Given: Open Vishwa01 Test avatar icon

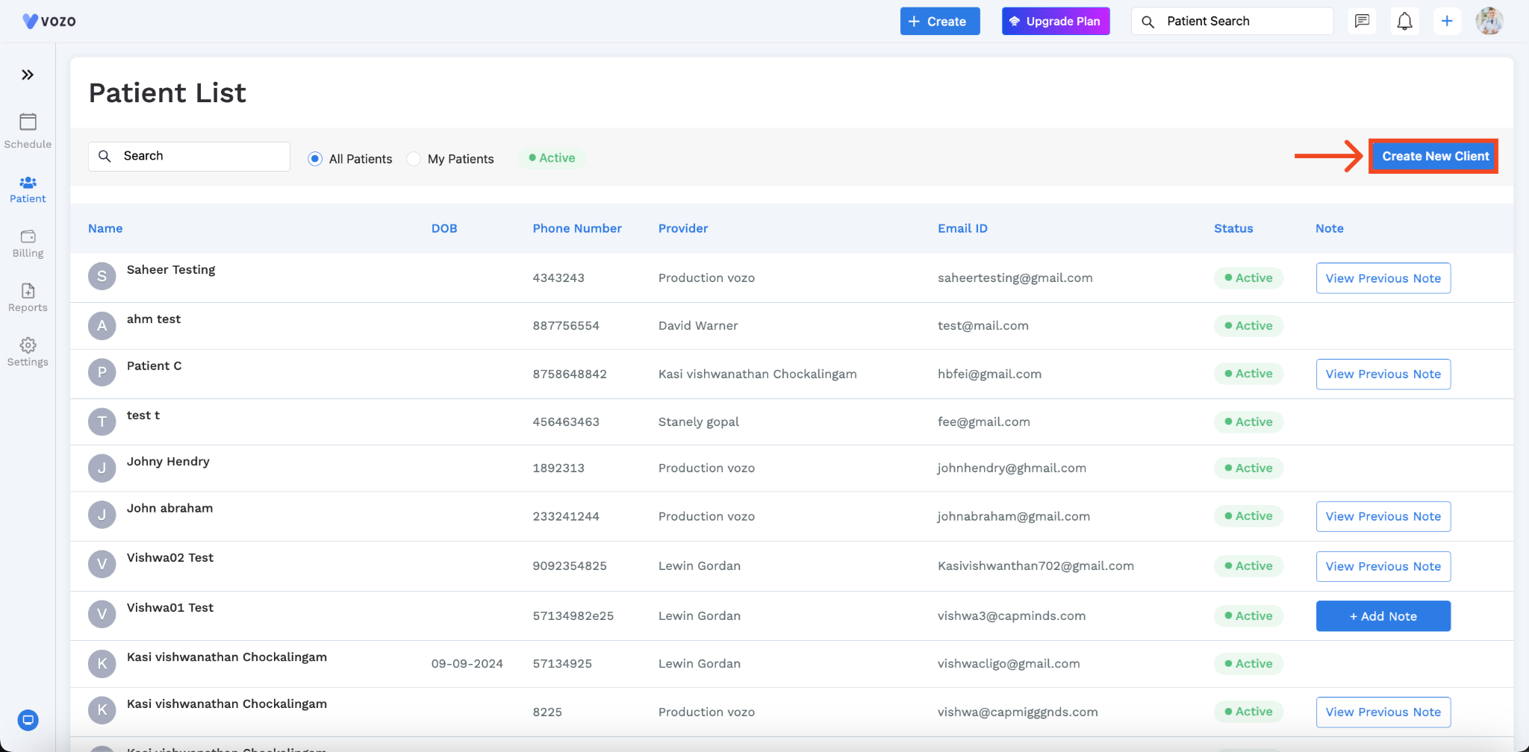Looking at the screenshot, I should point(102,614).
